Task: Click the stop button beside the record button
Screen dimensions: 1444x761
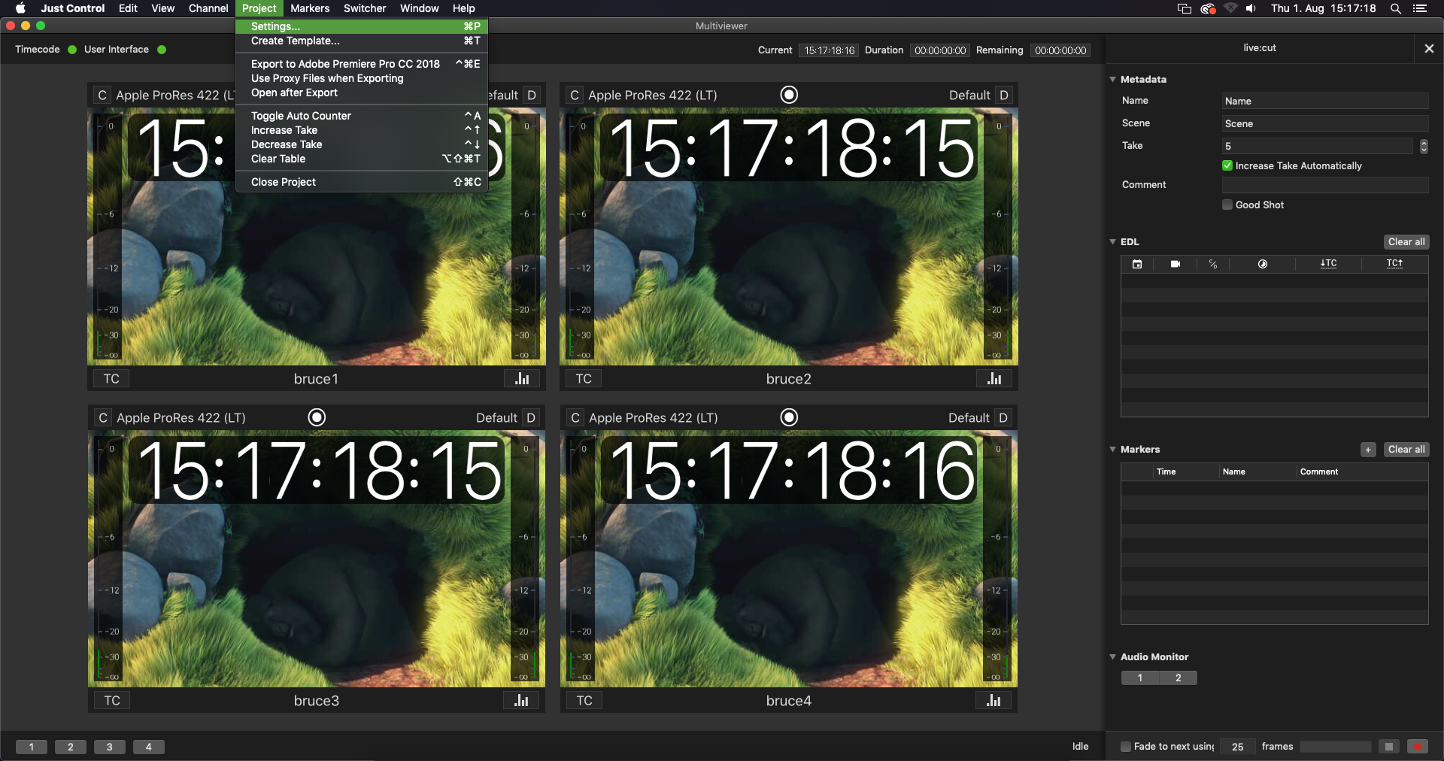Action: [x=1388, y=747]
